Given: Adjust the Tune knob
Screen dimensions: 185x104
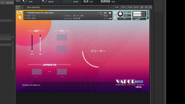Looking at the screenshot, I should [120, 14].
